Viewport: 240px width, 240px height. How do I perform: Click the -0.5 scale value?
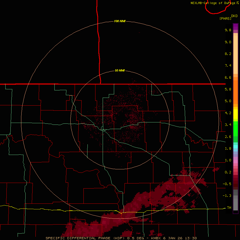[227, 184]
